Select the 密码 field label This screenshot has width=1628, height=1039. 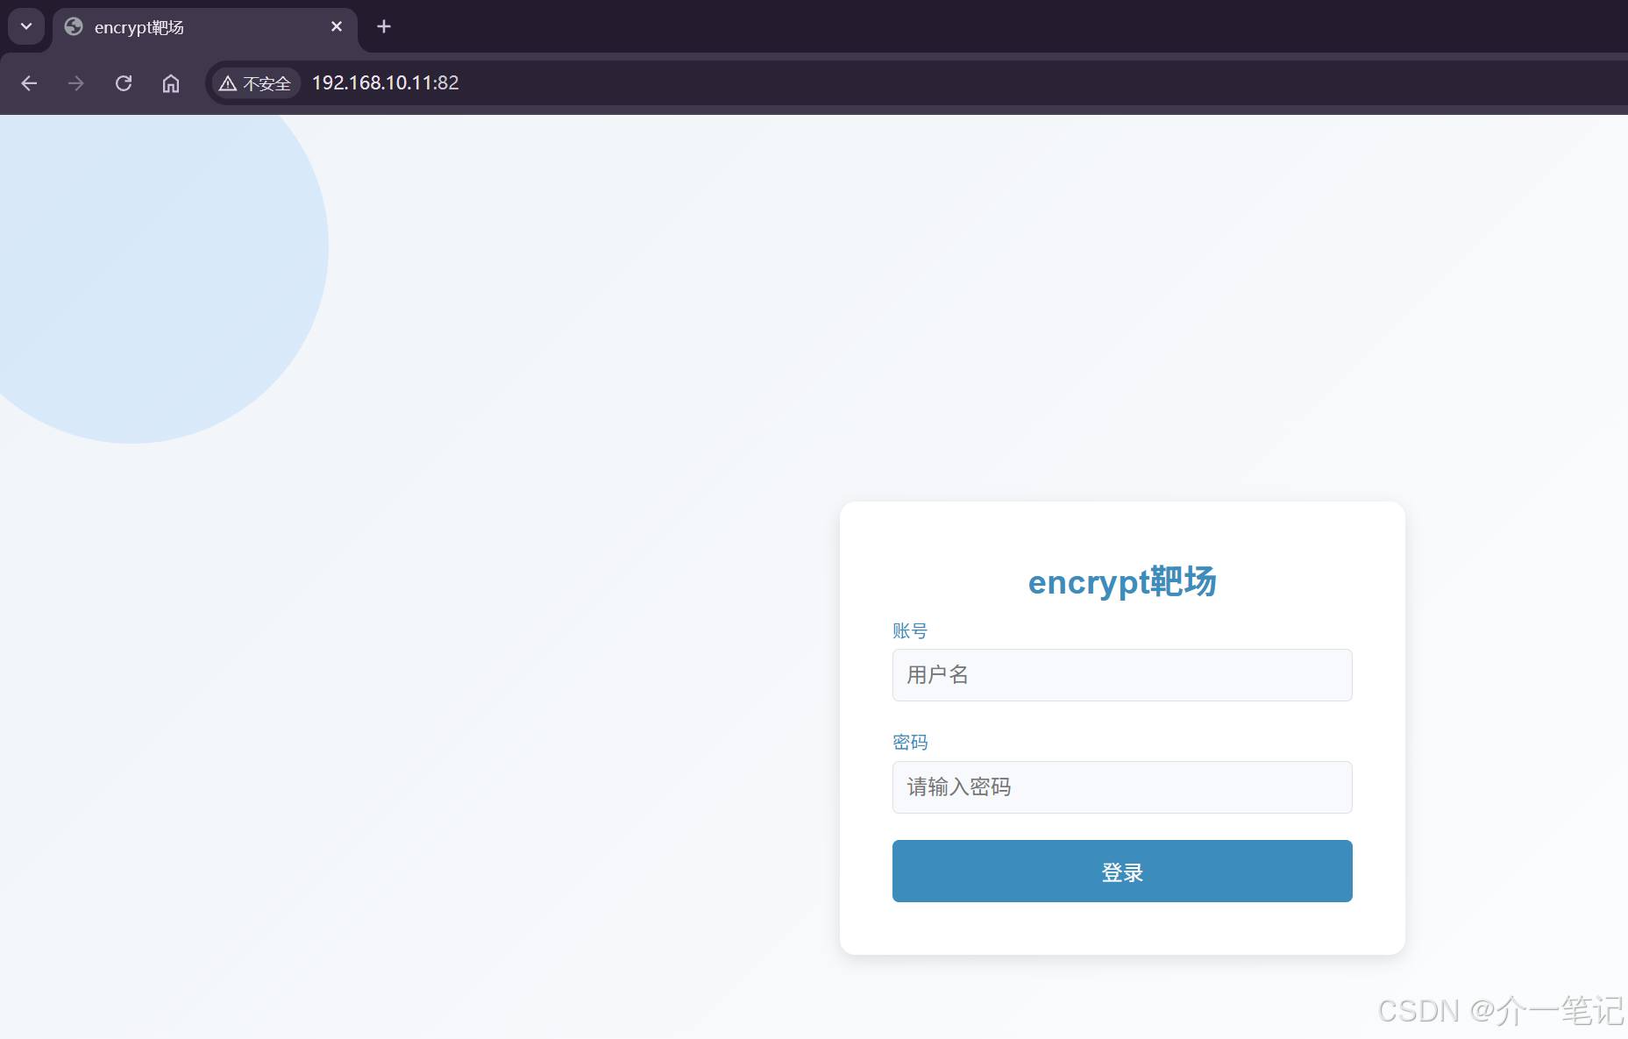click(910, 742)
